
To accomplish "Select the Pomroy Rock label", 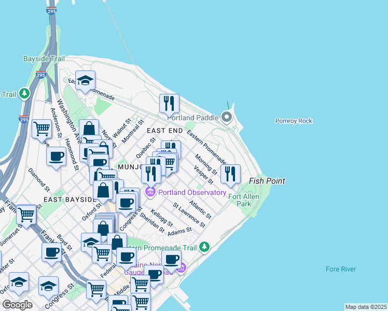I will (294, 121).
